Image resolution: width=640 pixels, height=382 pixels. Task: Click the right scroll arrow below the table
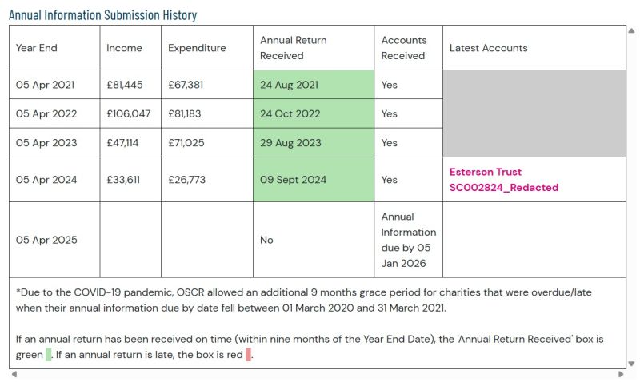[622, 374]
